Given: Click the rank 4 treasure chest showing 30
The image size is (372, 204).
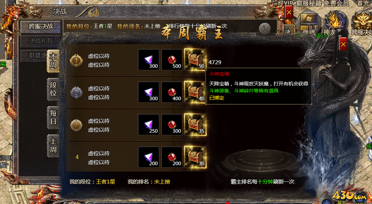Looking at the screenshot, I should coord(195,157).
